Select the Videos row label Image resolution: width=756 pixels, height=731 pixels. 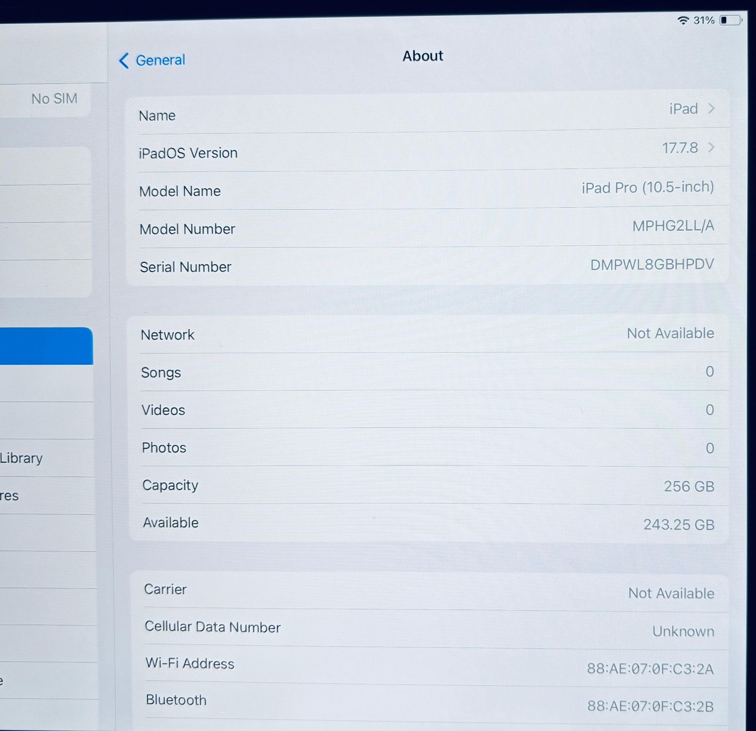pos(163,410)
